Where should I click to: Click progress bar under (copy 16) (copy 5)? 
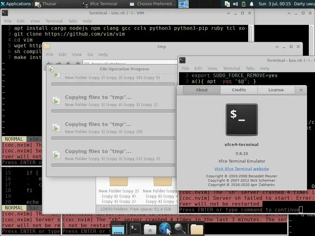113,84
